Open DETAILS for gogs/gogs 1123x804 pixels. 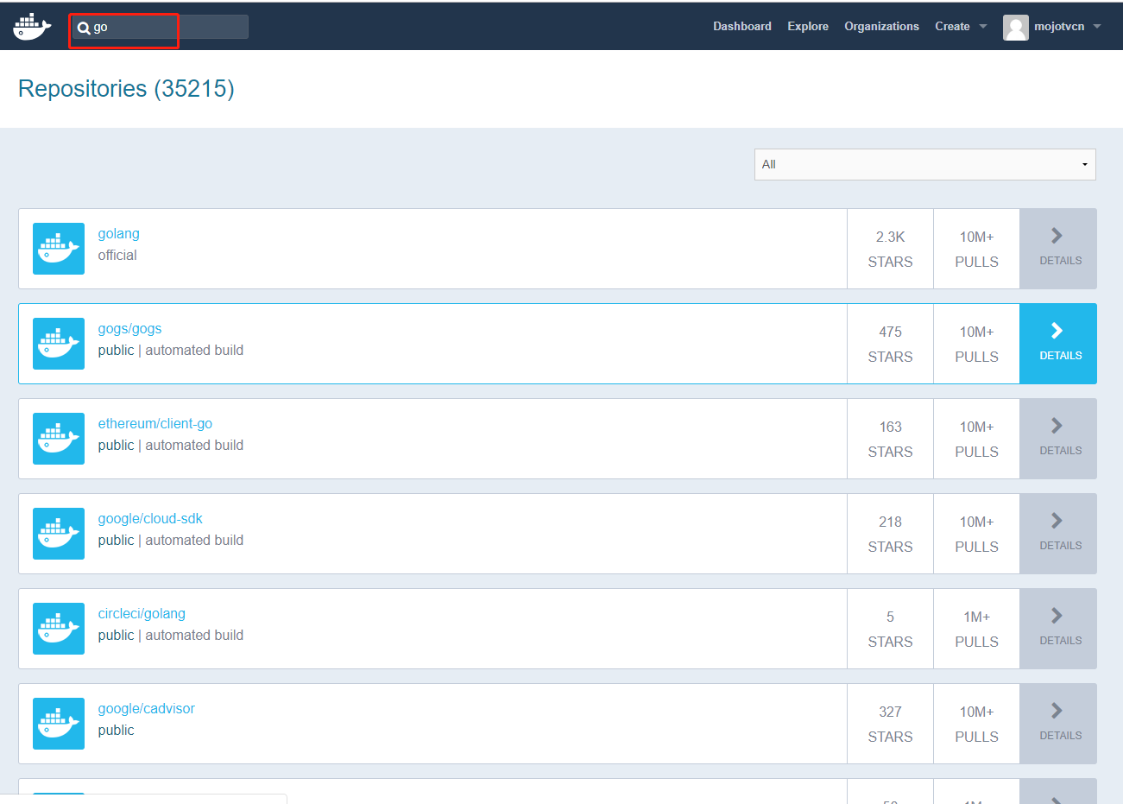point(1058,344)
